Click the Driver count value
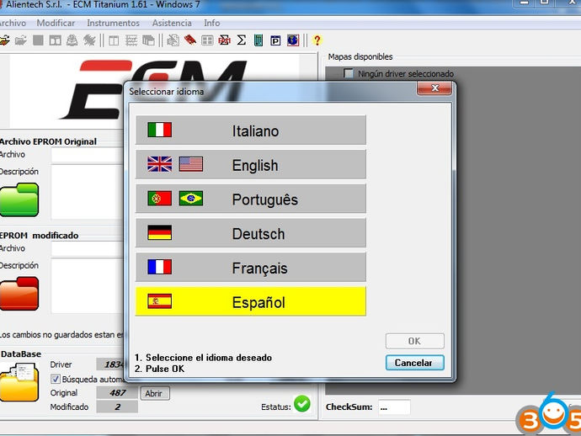Viewport: 581px width, 436px height. tap(110, 364)
